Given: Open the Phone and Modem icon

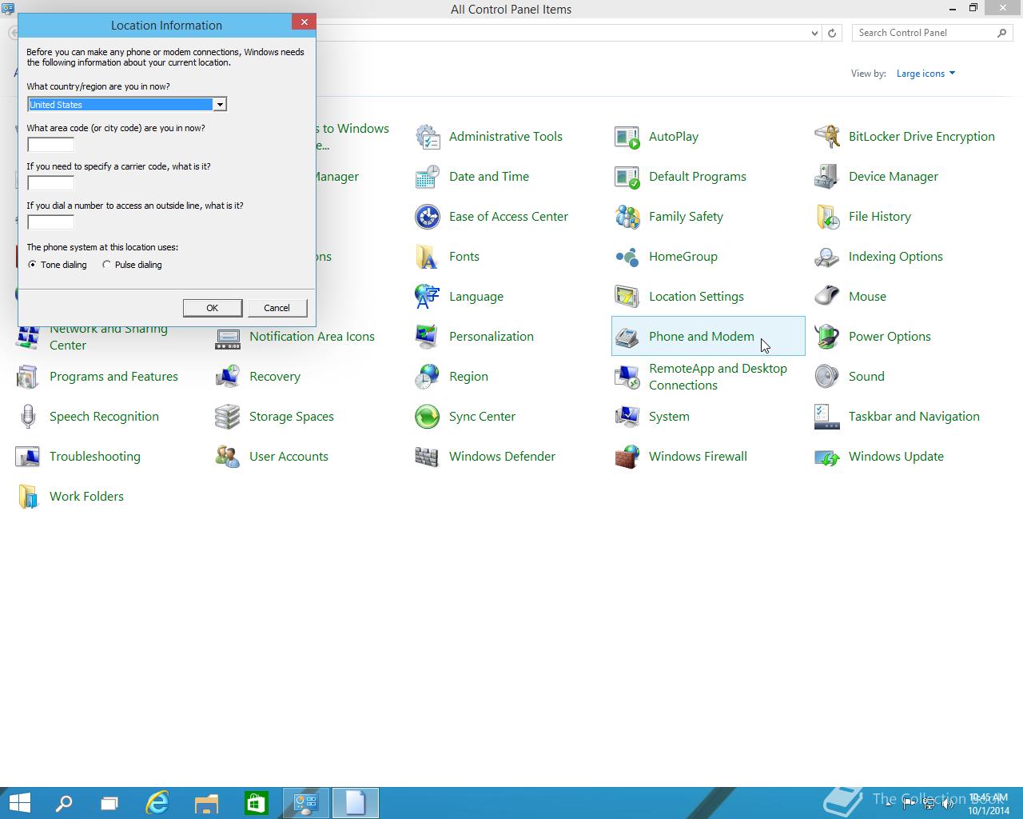Looking at the screenshot, I should [627, 337].
